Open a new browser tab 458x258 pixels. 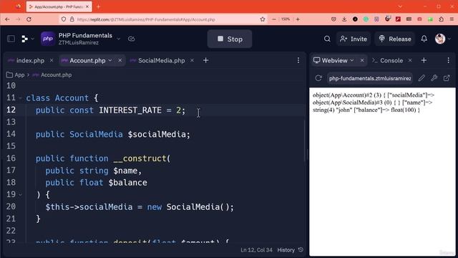[99, 6]
